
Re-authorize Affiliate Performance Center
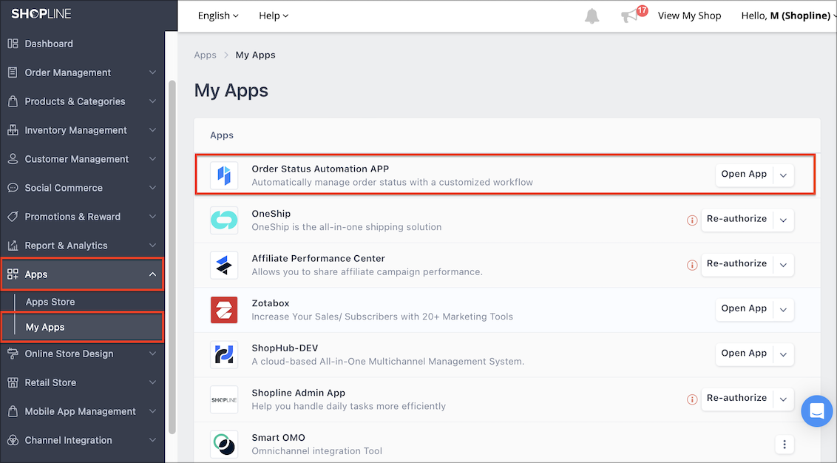click(736, 264)
